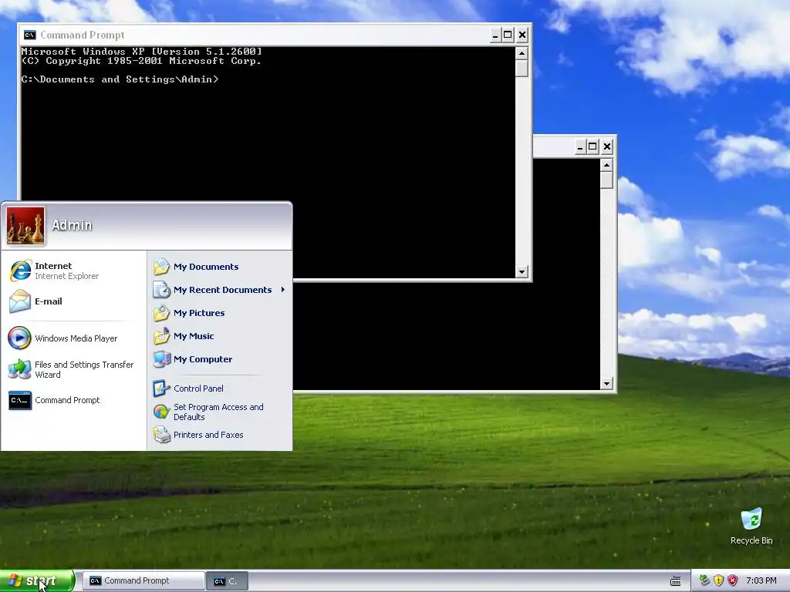The width and height of the screenshot is (790, 592).
Task: Select the E-mail menu entry text
Action: point(49,301)
